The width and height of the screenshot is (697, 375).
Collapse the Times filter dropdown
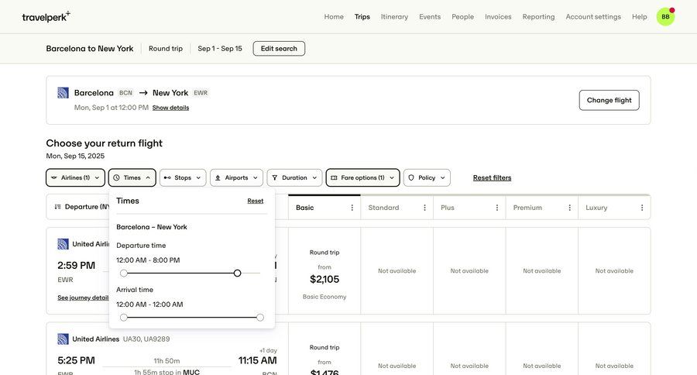(x=132, y=177)
